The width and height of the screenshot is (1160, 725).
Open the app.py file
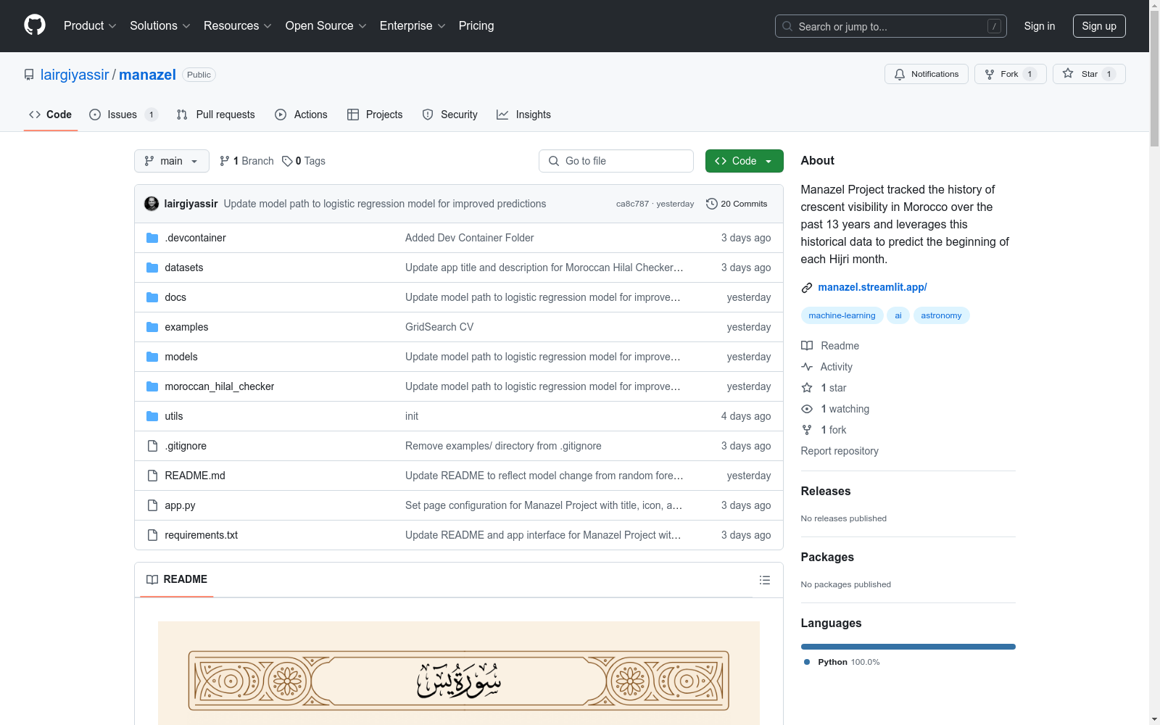point(180,505)
